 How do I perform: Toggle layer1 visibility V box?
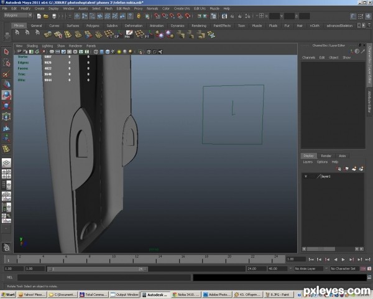click(306, 176)
